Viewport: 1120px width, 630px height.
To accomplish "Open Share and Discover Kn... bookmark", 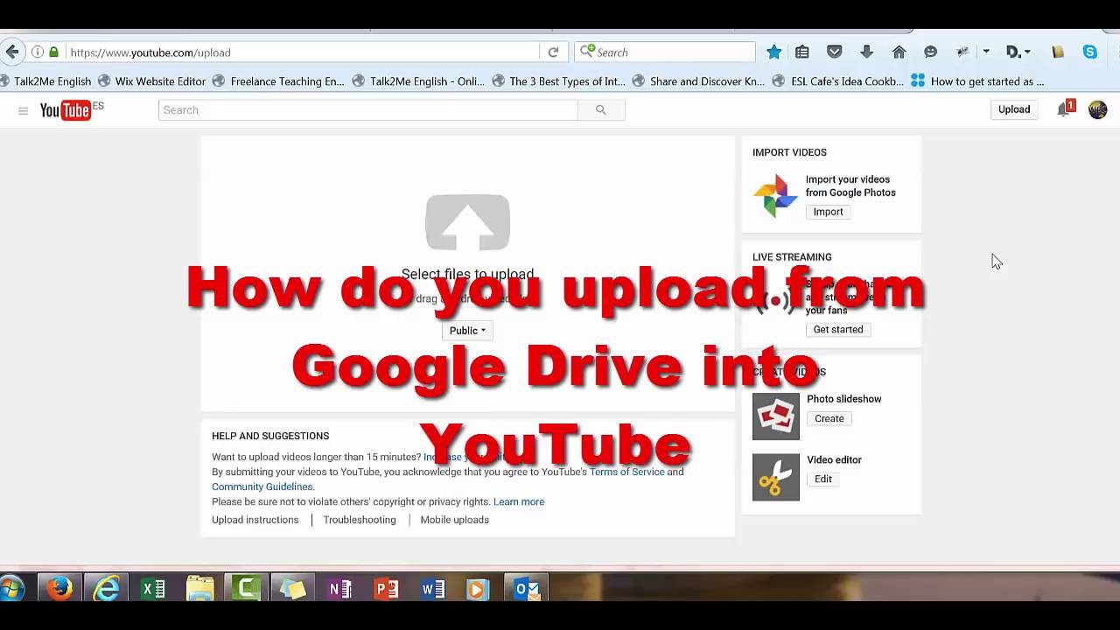I will [698, 81].
